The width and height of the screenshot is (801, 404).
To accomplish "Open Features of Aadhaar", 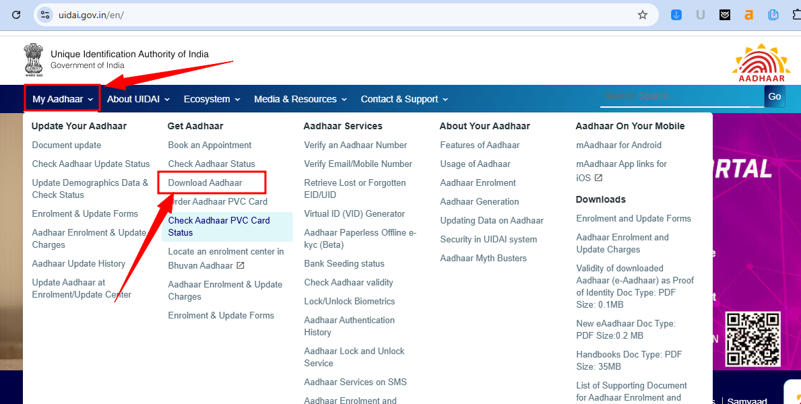I will click(480, 145).
